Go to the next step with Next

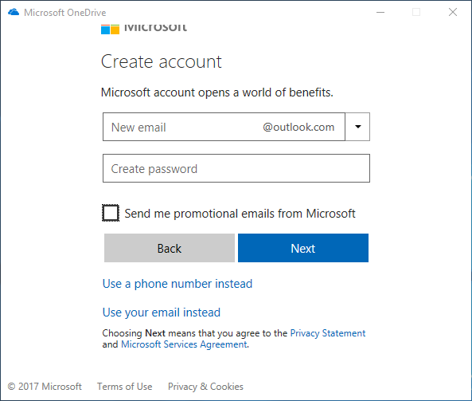point(303,248)
